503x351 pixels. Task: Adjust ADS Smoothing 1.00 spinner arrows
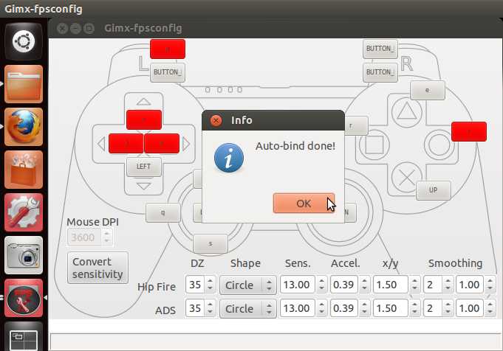click(x=490, y=308)
